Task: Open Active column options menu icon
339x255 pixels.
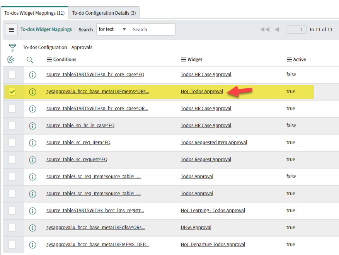Action: [x=289, y=59]
